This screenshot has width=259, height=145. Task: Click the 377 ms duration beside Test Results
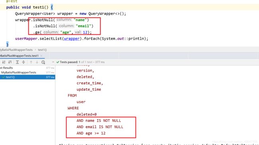pyautogui.click(x=50, y=68)
